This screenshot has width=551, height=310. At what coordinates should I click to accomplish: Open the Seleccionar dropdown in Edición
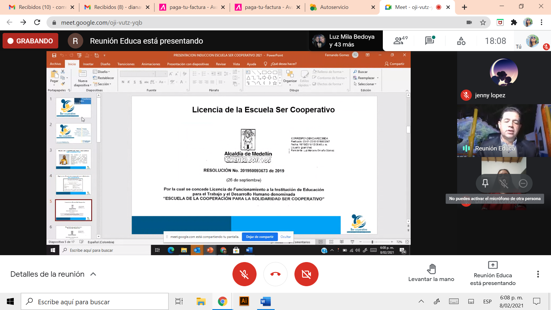tap(365, 84)
